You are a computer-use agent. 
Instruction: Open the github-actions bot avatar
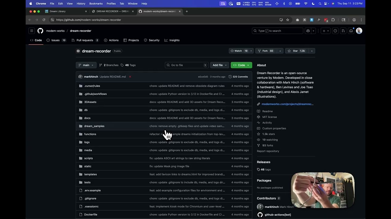(x=260, y=215)
